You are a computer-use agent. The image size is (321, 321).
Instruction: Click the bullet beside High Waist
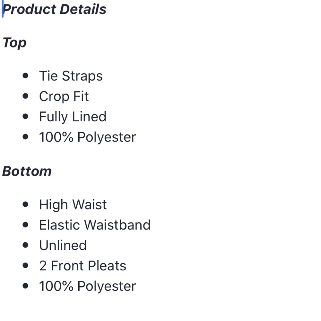26,205
